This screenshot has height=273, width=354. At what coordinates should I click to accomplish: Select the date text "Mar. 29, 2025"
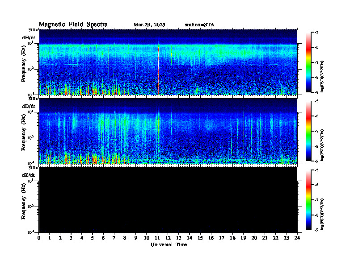(149, 25)
